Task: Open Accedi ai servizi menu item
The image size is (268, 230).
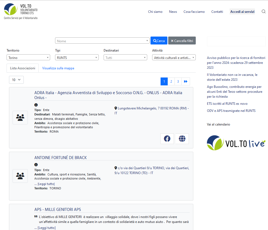Action: (242, 12)
